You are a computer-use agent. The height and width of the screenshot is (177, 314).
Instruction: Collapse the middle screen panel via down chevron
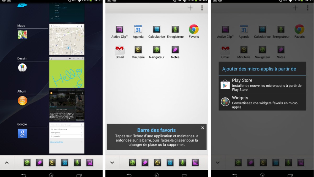(x=112, y=163)
